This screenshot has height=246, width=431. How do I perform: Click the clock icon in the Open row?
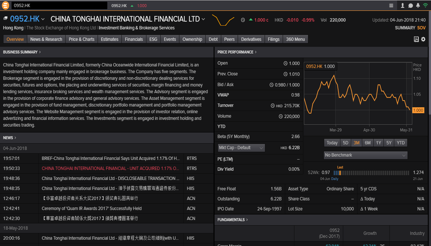[x=285, y=63]
